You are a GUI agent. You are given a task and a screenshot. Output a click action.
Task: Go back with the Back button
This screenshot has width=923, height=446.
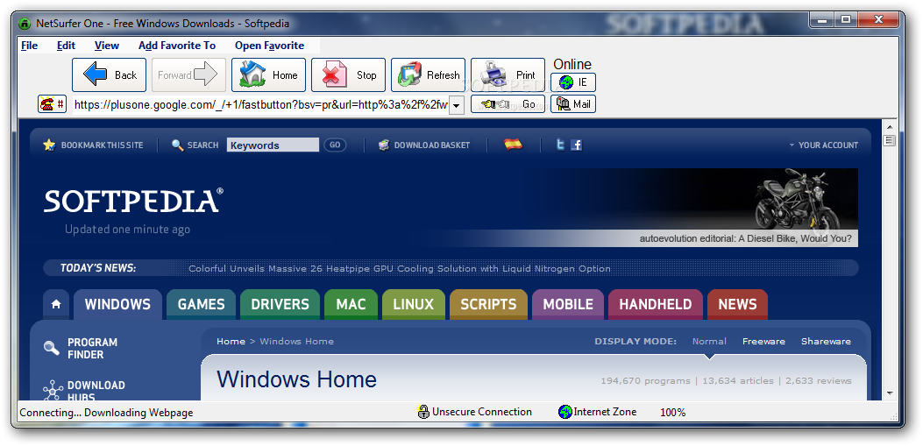pyautogui.click(x=109, y=74)
